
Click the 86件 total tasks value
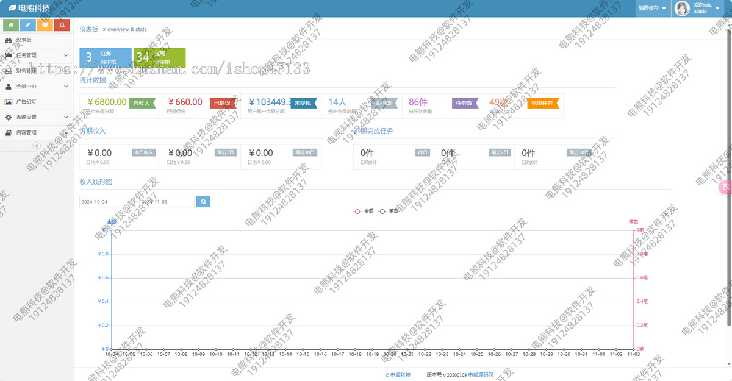(x=418, y=102)
